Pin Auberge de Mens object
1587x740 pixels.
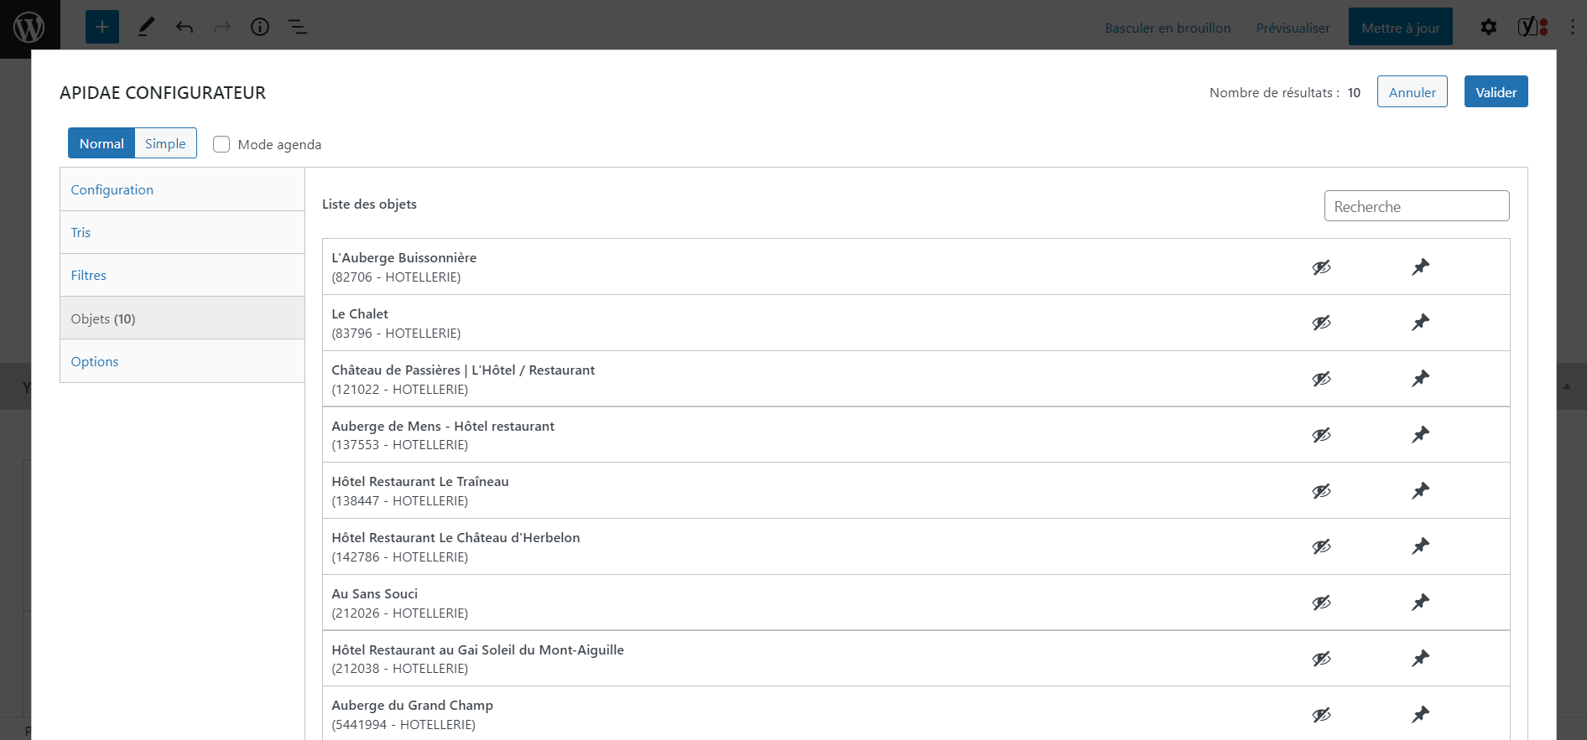[1420, 435]
